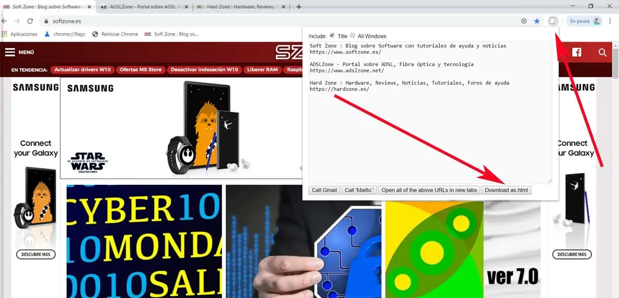Open the Cyber Monday article thumbnail
This screenshot has height=298, width=619.
click(x=144, y=241)
